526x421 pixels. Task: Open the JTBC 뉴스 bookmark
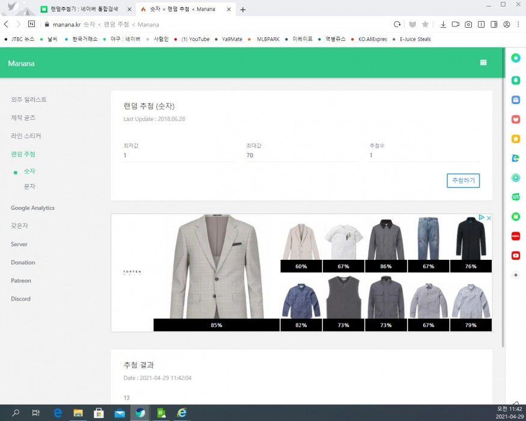click(x=19, y=39)
